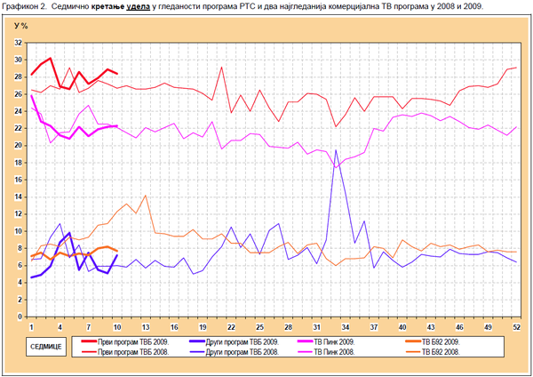Click y-axis value 14
533x377 pixels.
18,197
